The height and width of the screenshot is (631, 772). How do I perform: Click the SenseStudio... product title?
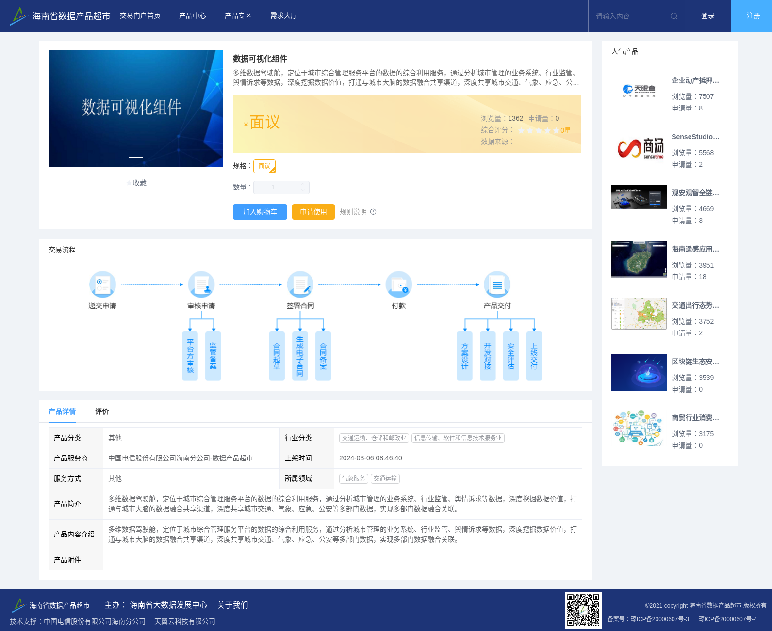tap(695, 137)
